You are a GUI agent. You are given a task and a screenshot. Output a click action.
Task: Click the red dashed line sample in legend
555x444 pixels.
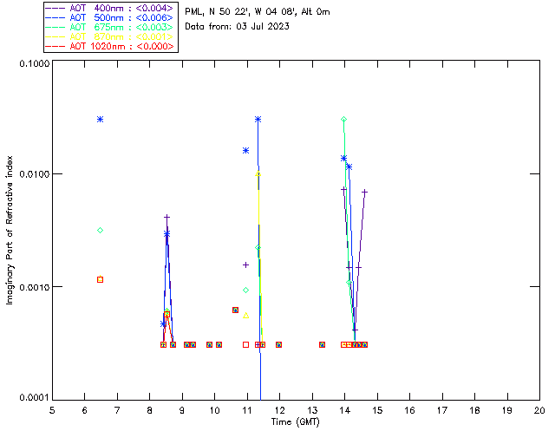[x=55, y=46]
